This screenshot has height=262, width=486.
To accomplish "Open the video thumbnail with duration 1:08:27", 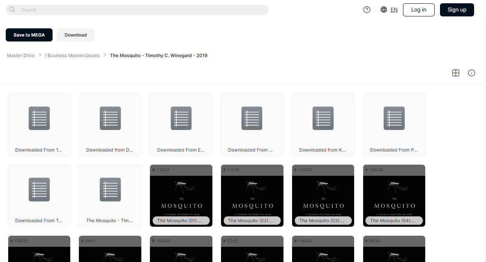I will pos(39,249).
